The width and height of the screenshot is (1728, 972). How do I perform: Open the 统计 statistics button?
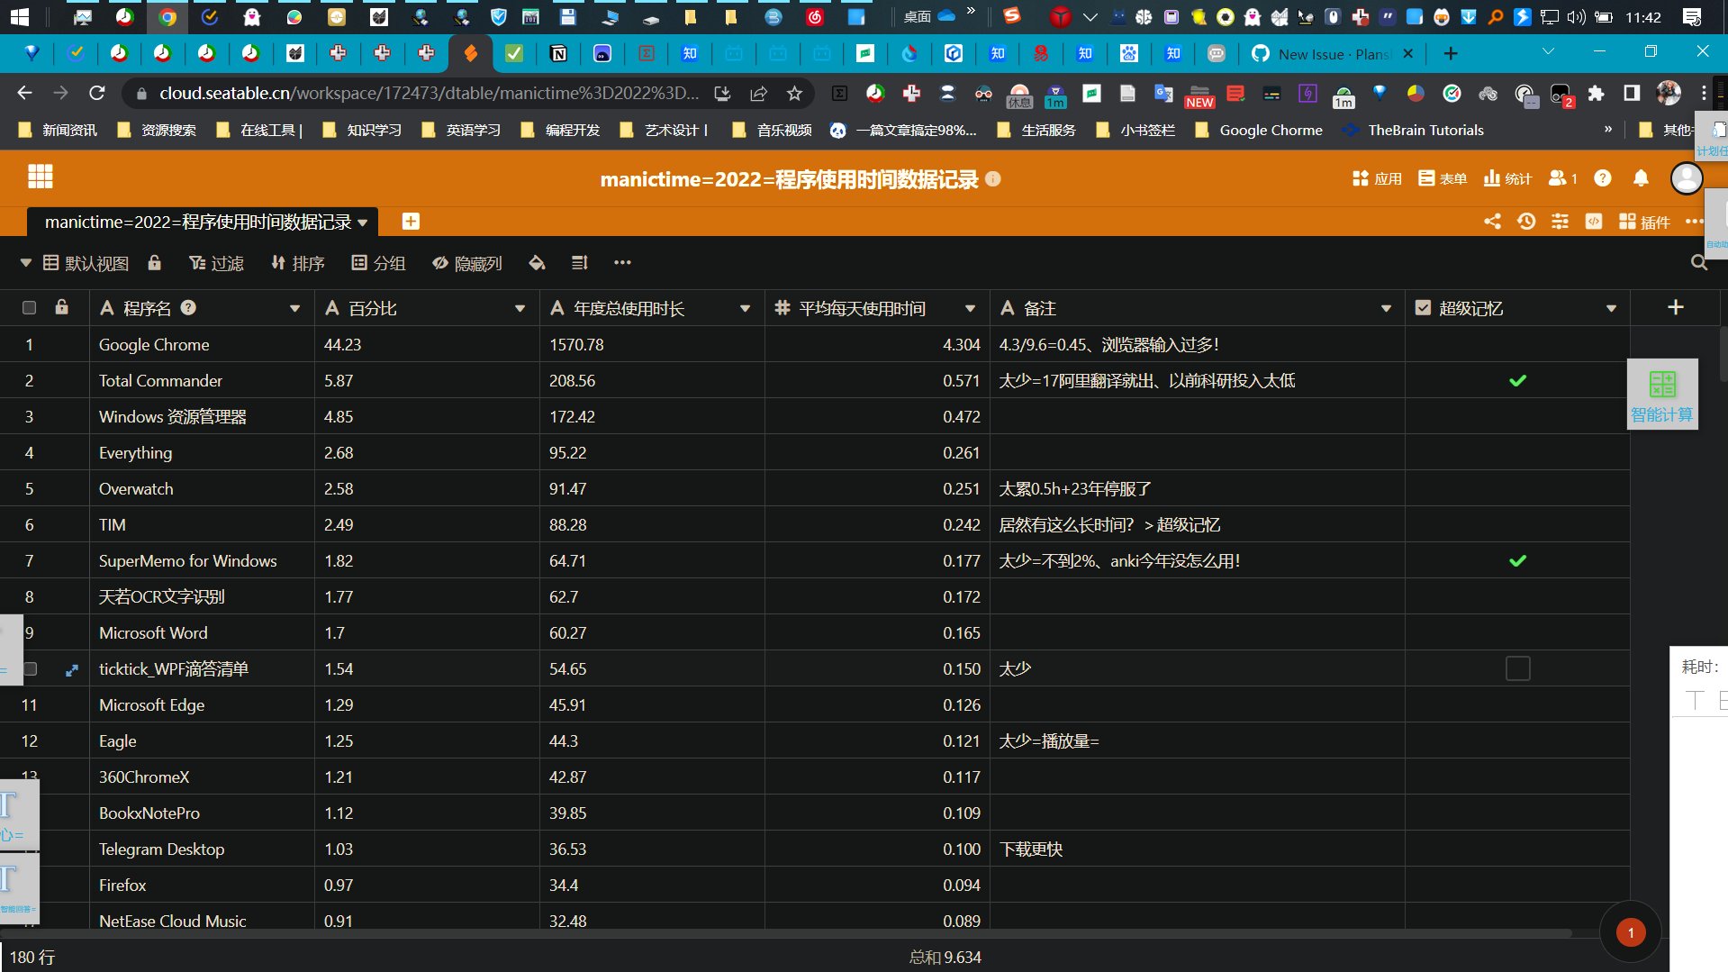[1507, 178]
